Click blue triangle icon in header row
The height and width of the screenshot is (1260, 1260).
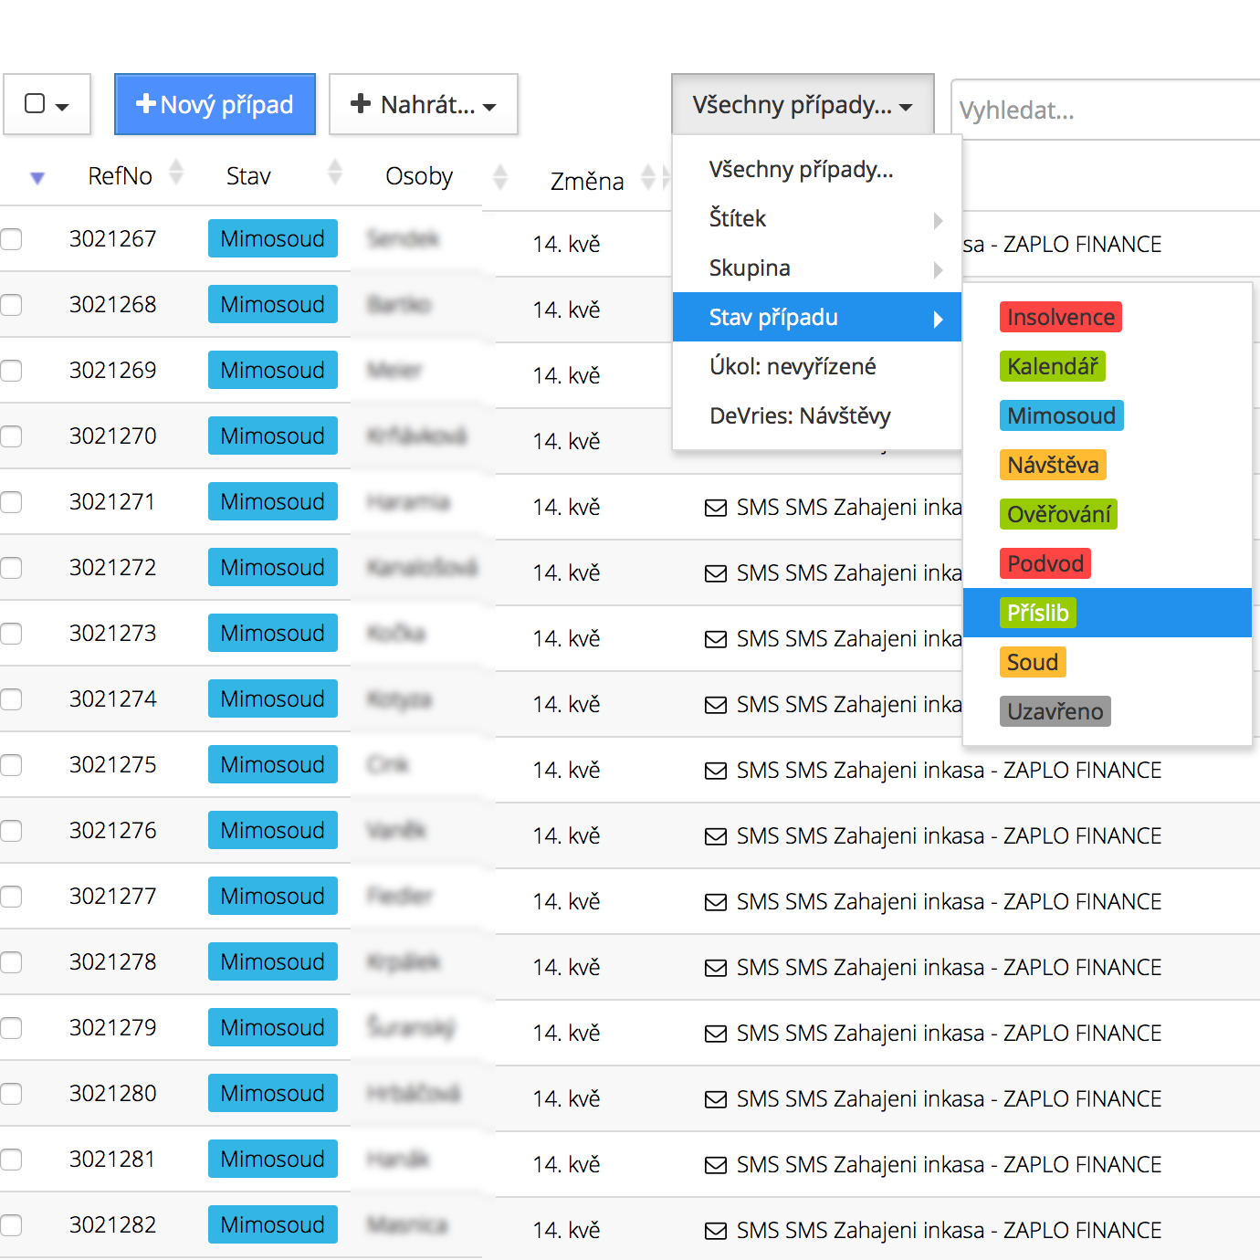[x=37, y=178]
